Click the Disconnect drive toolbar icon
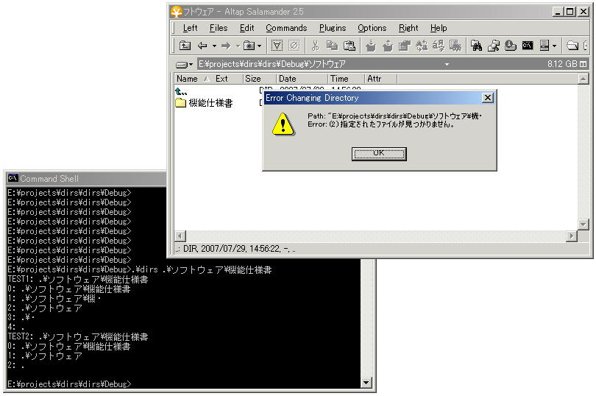Screen dimensions: 596x396 [x=511, y=46]
